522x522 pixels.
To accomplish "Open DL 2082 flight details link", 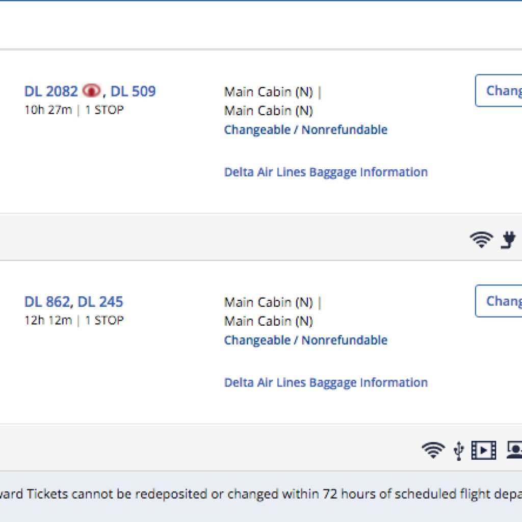I will 51,91.
